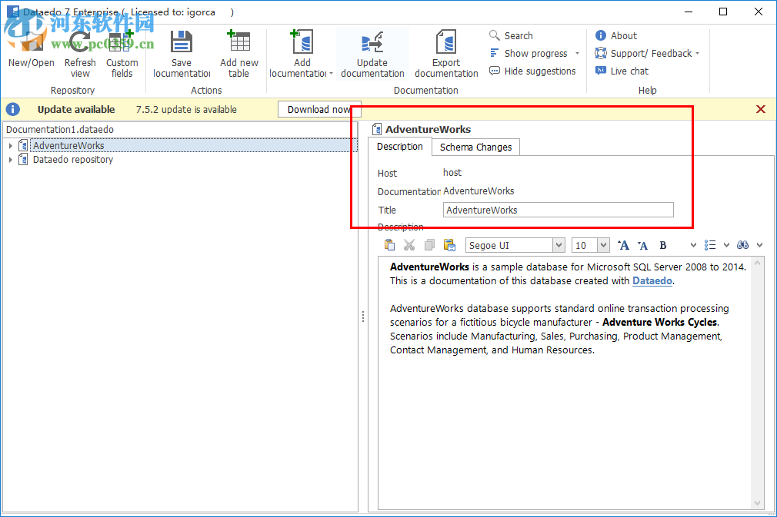Click the Copy icon in editor toolbar
Viewport: 777px width, 517px height.
click(429, 245)
